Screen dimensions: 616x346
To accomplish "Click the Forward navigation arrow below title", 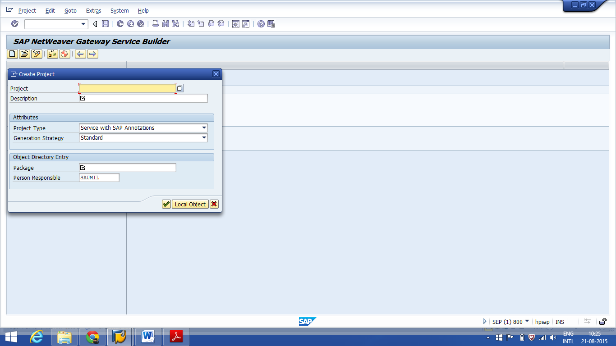I will coord(92,54).
